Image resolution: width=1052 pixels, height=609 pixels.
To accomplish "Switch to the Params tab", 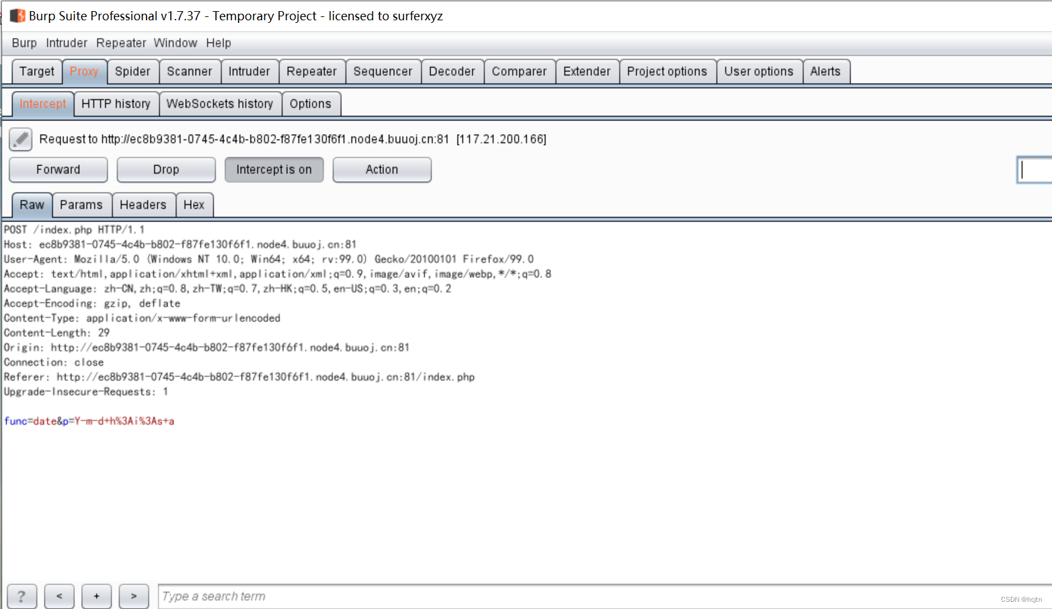I will tap(81, 205).
